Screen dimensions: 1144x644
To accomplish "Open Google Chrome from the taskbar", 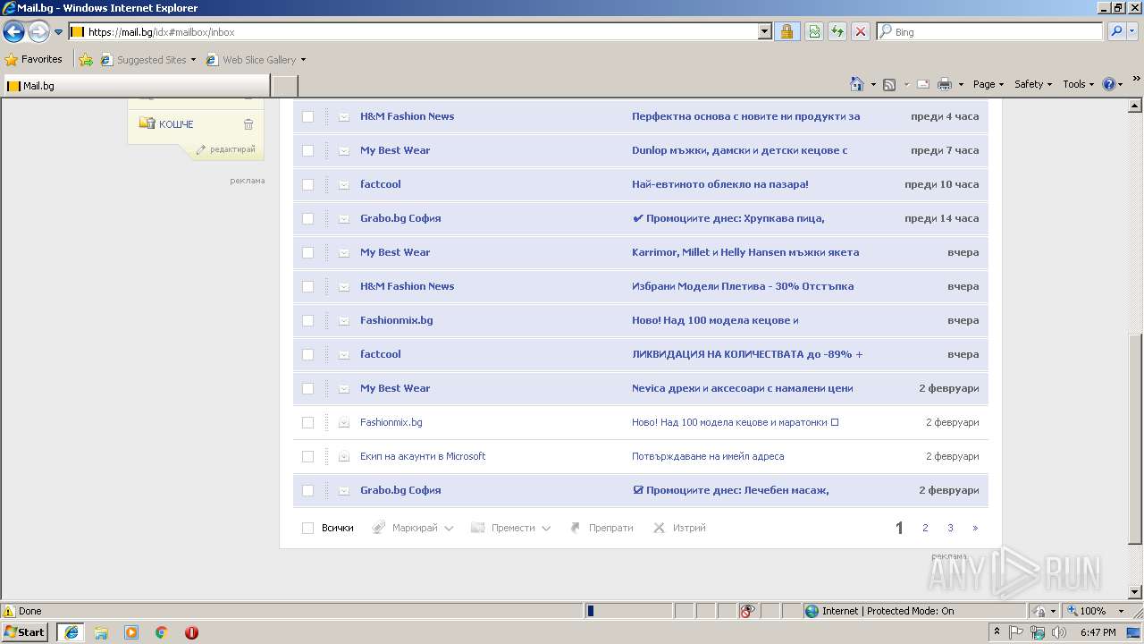I will 162,632.
